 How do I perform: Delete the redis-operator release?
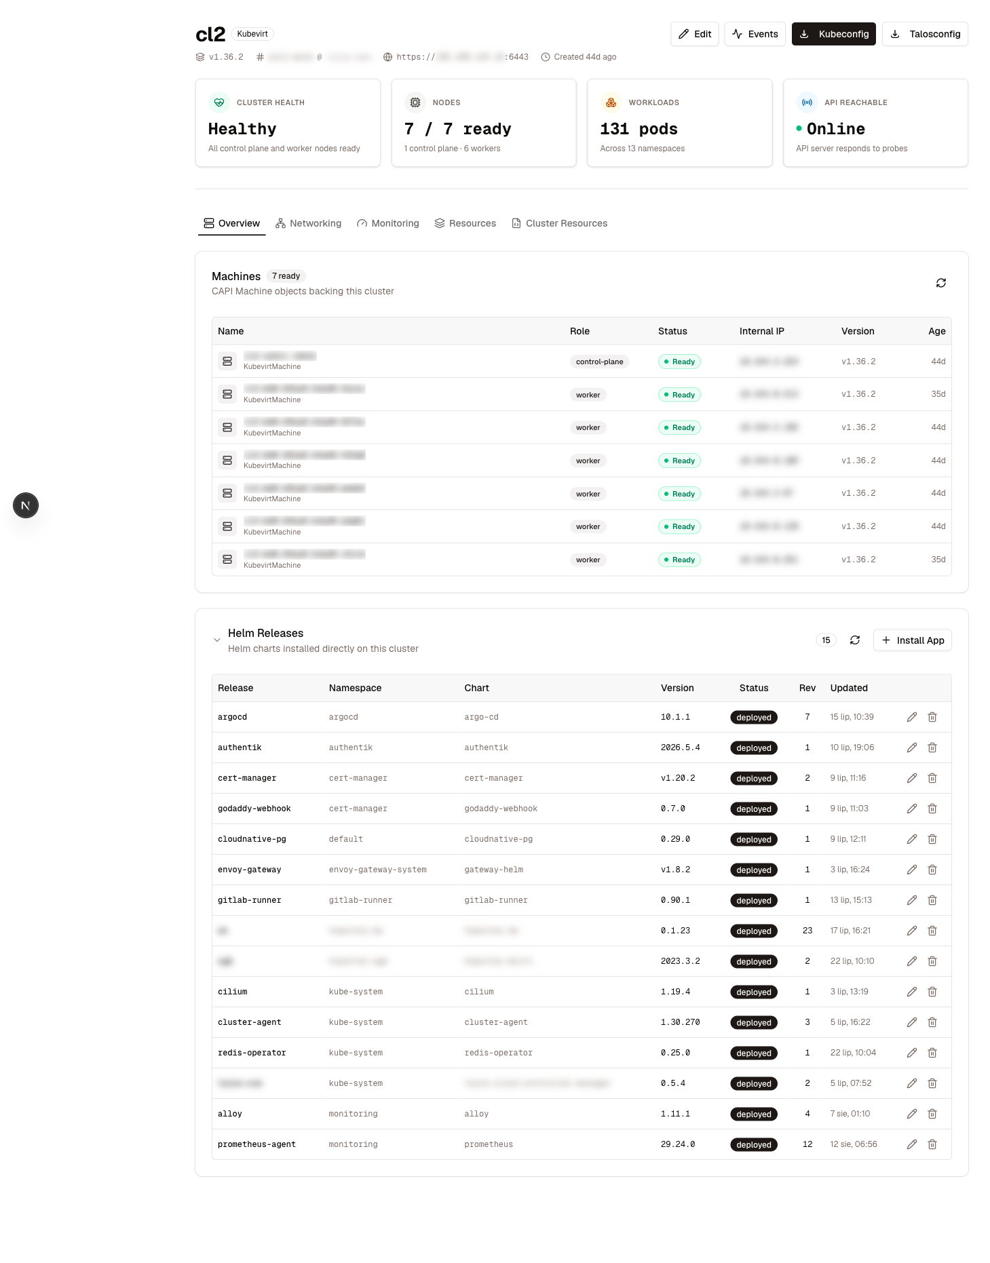click(932, 1053)
